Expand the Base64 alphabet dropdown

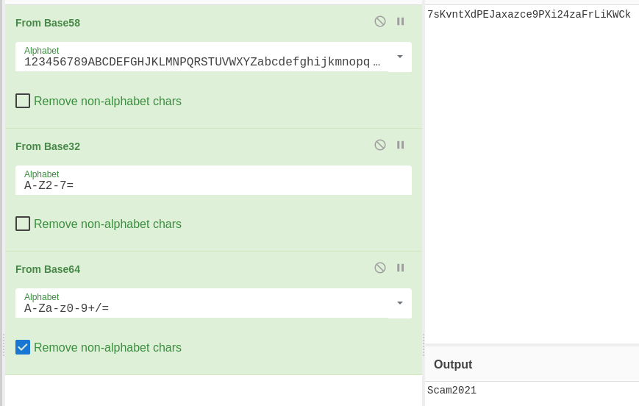pos(400,303)
